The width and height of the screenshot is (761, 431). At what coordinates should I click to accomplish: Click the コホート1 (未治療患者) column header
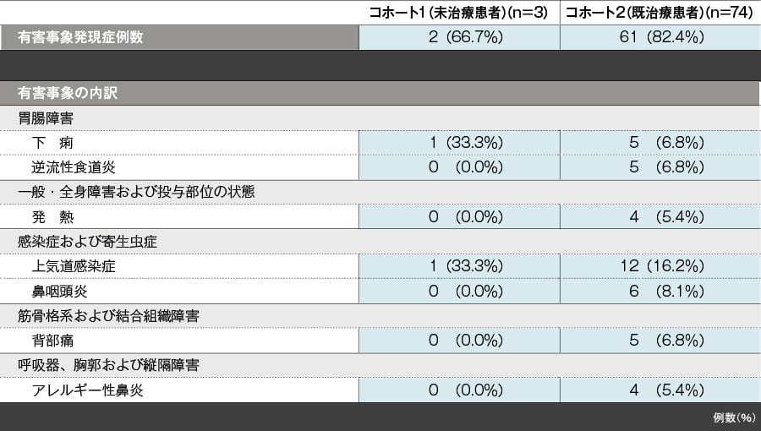pos(459,12)
